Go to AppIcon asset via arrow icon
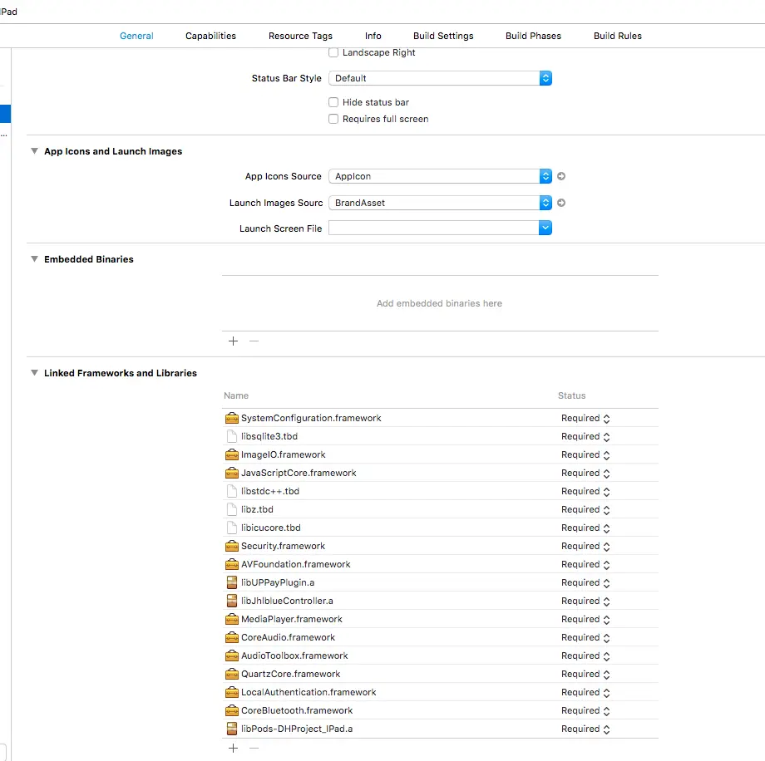This screenshot has height=761, width=765. coord(561,176)
